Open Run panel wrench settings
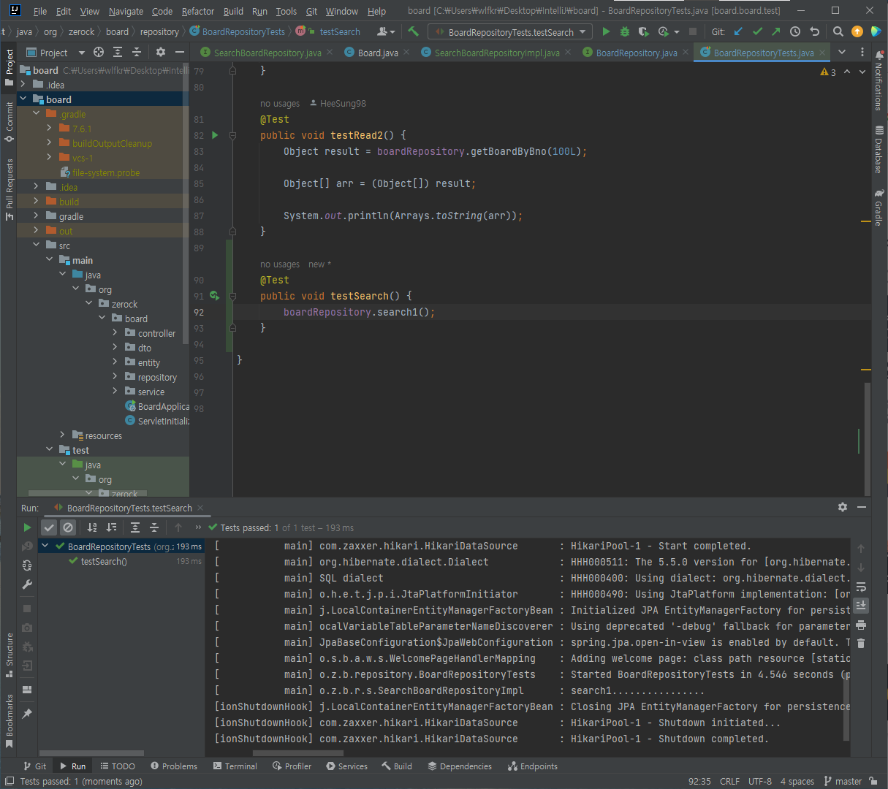Screen dimensions: 888x789 coord(27,584)
